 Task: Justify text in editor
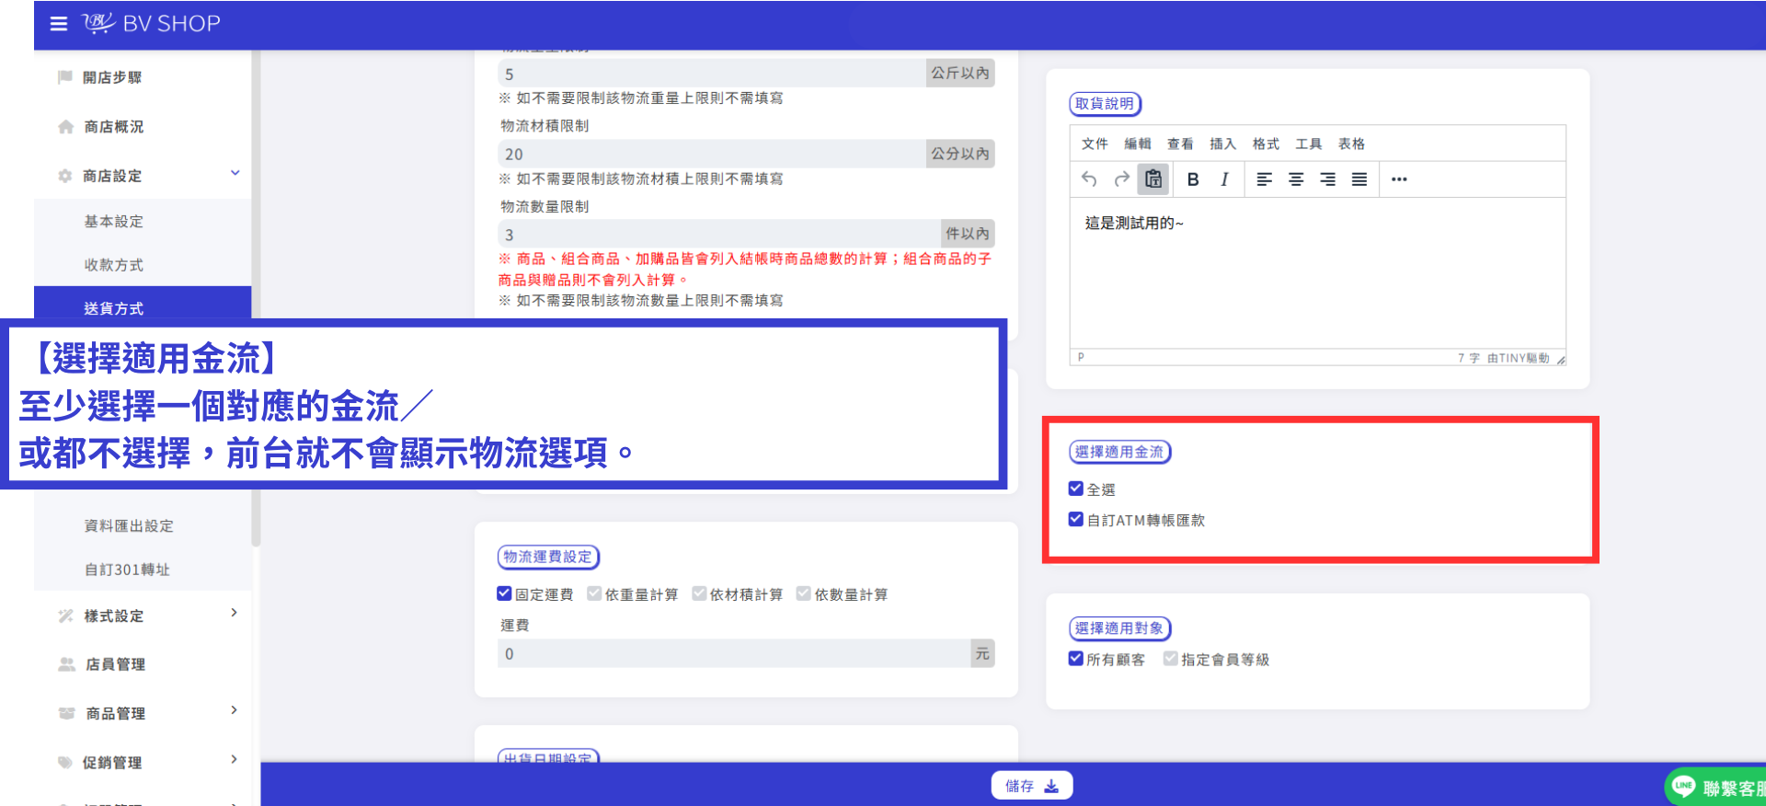[x=1359, y=179]
